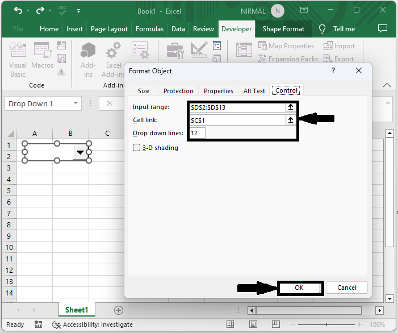This screenshot has height=333, width=398.
Task: Switch to the Alt Text tab
Action: point(254,91)
